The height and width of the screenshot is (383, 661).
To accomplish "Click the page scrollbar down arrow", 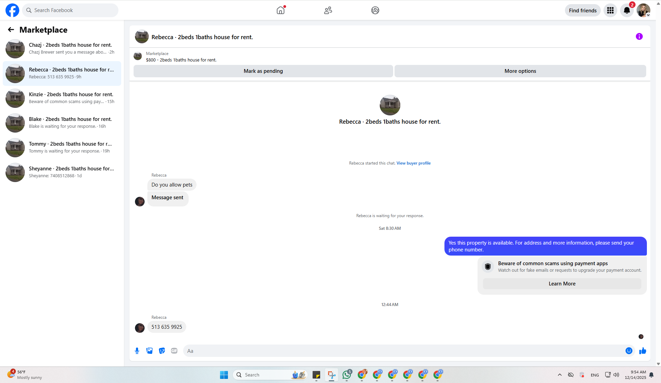I will 658,364.
